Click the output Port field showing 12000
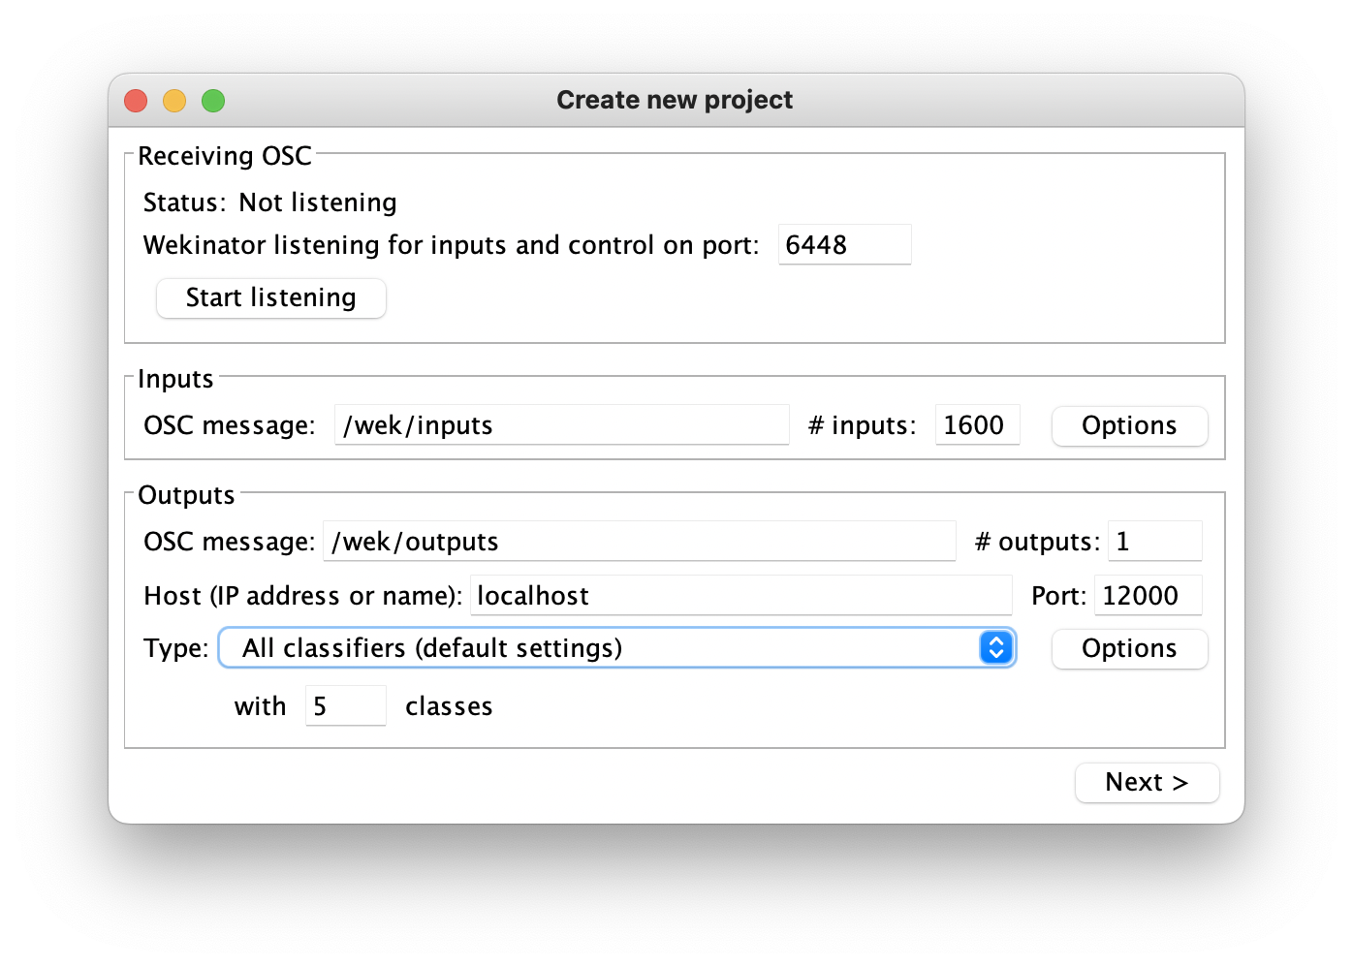 point(1148,595)
